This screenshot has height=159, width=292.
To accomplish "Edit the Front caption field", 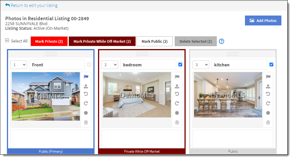I will (x=57, y=65).
